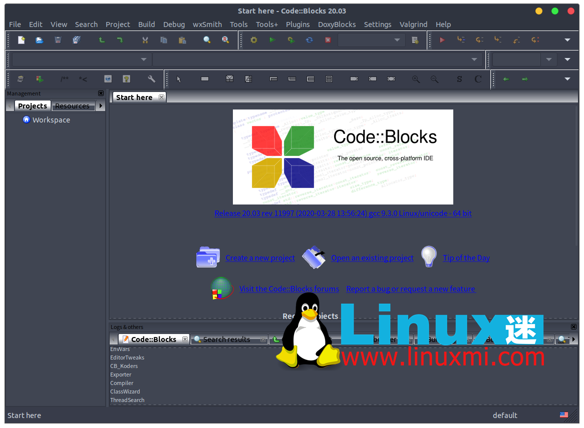Click the Copy icon

[x=163, y=40]
